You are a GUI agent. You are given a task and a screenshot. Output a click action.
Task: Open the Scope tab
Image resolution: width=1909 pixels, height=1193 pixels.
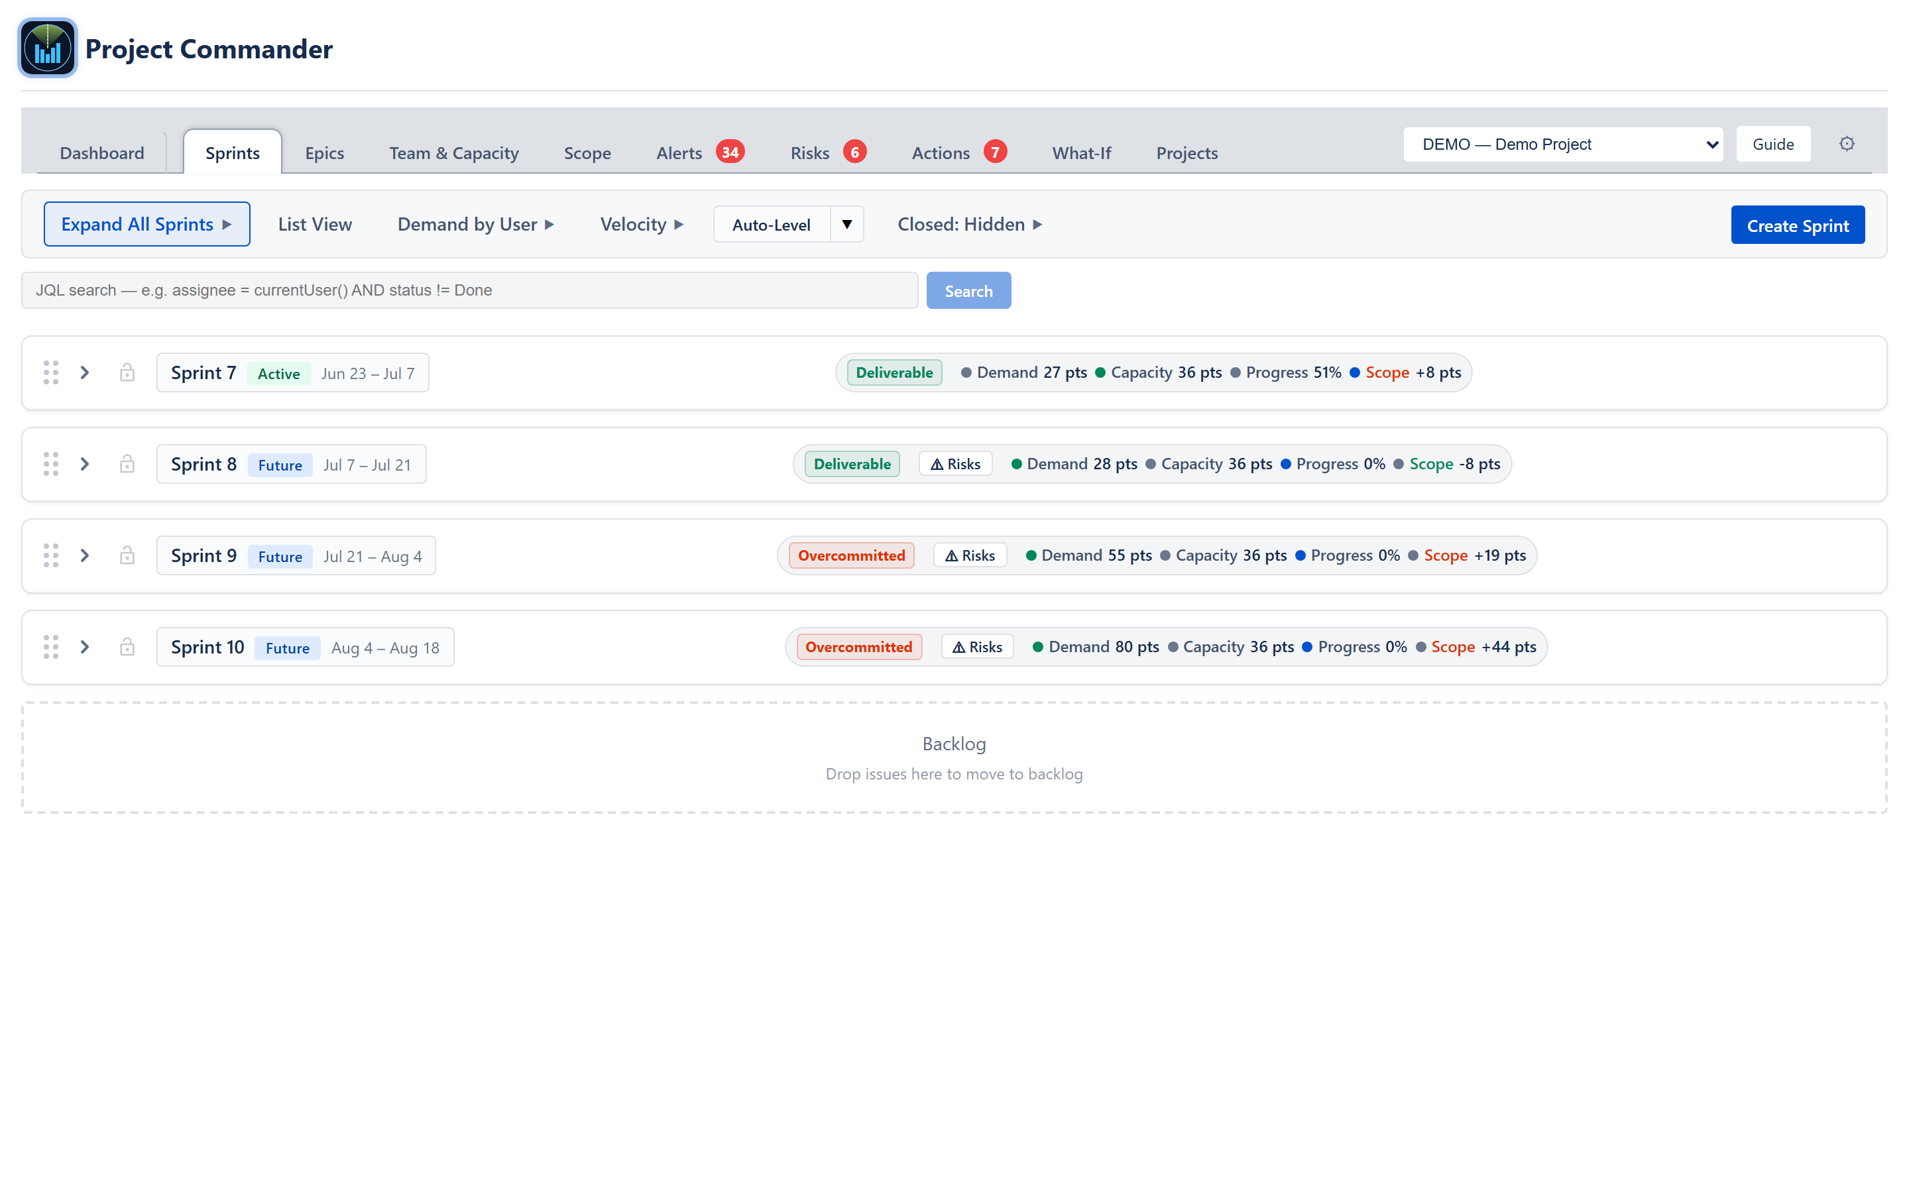tap(587, 152)
